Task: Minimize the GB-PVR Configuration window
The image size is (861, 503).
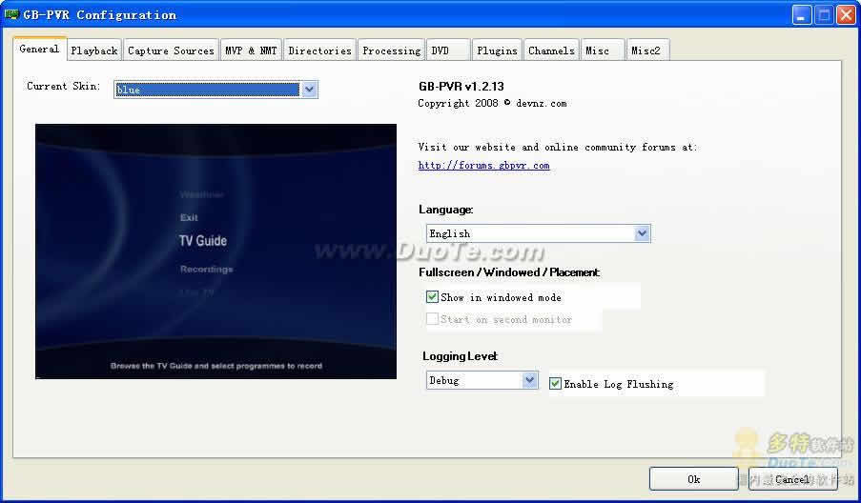Action: click(802, 15)
